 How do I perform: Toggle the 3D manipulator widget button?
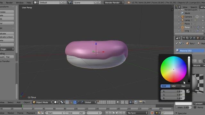tap(71, 102)
